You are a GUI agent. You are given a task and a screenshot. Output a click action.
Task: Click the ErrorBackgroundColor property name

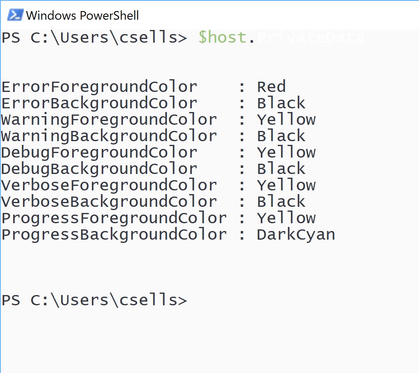[x=99, y=104]
